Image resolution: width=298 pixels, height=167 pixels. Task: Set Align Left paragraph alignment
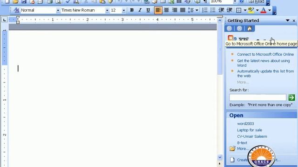[x=158, y=10]
